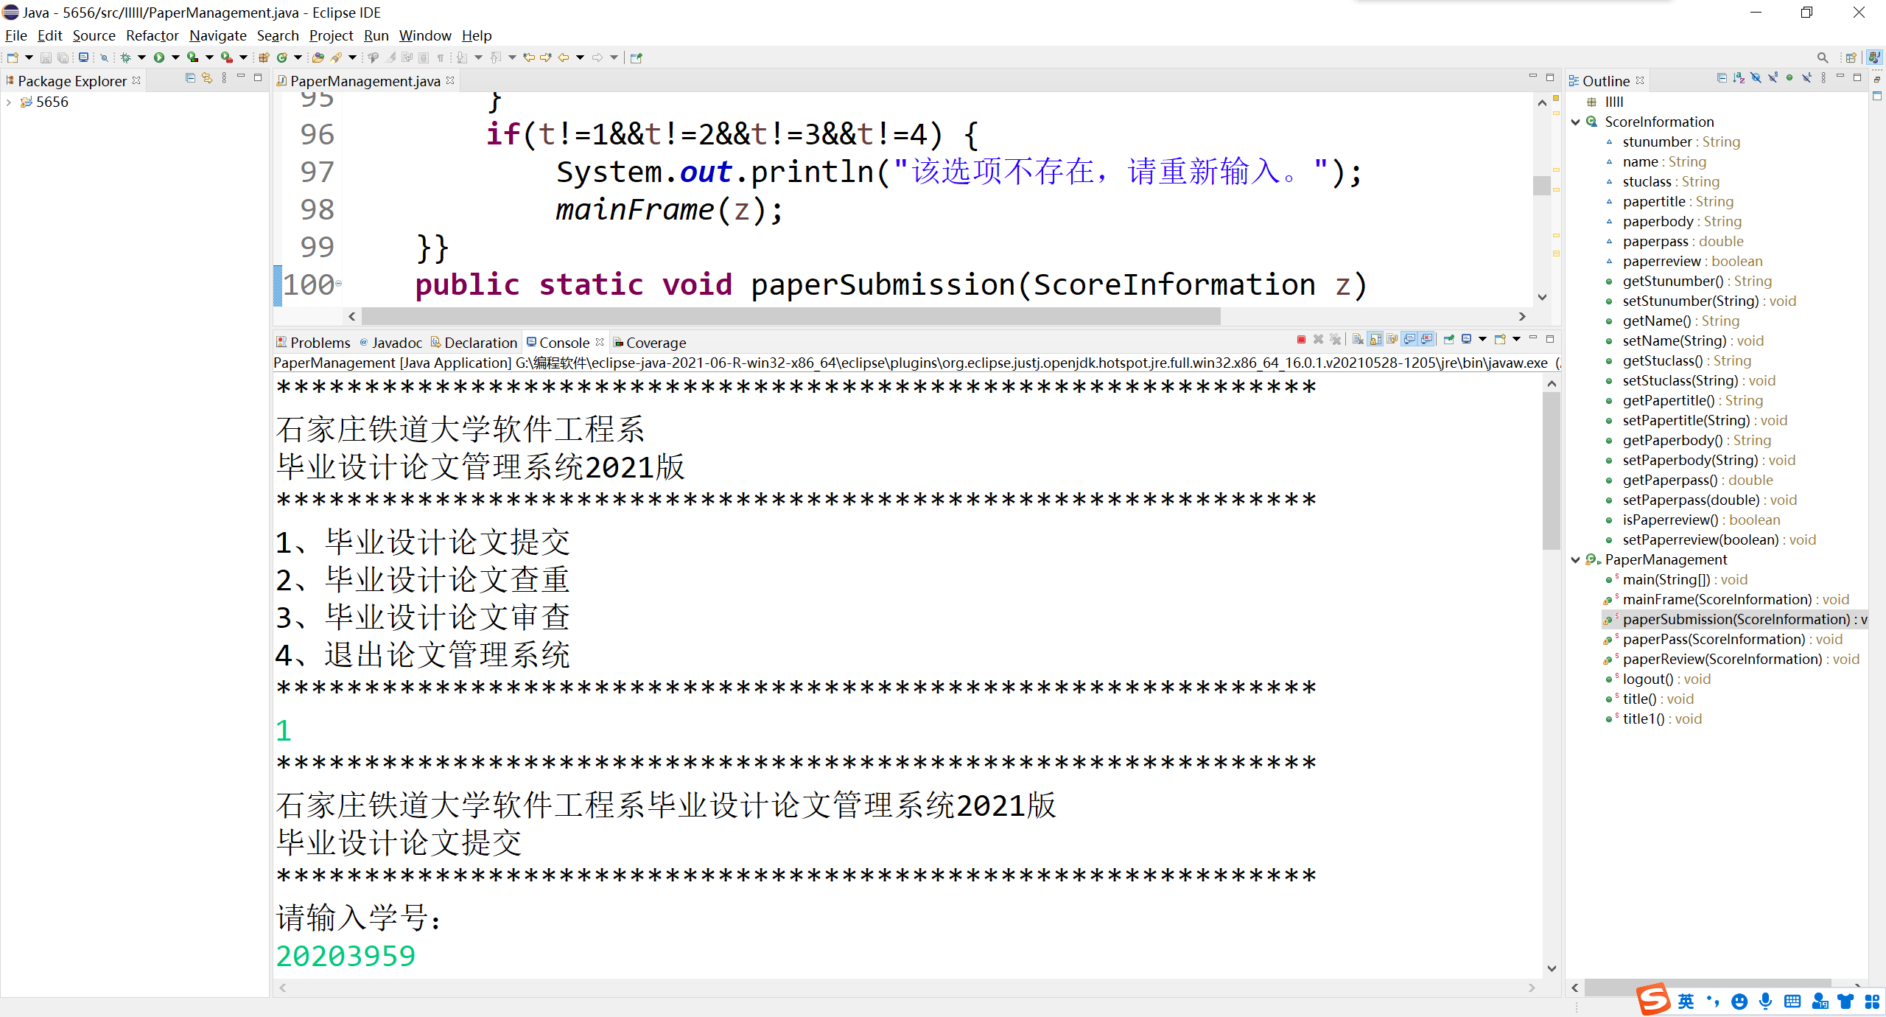Open the Run button dropdown arrow
This screenshot has width=1886, height=1017.
coord(175,57)
